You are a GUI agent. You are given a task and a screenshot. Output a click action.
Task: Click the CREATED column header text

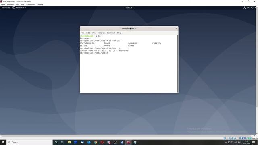157,43
